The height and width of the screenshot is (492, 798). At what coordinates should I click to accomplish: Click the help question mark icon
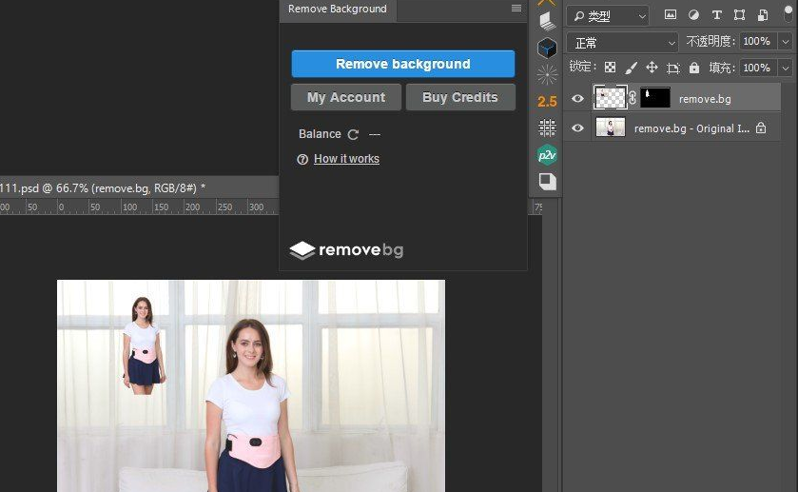[x=302, y=160]
